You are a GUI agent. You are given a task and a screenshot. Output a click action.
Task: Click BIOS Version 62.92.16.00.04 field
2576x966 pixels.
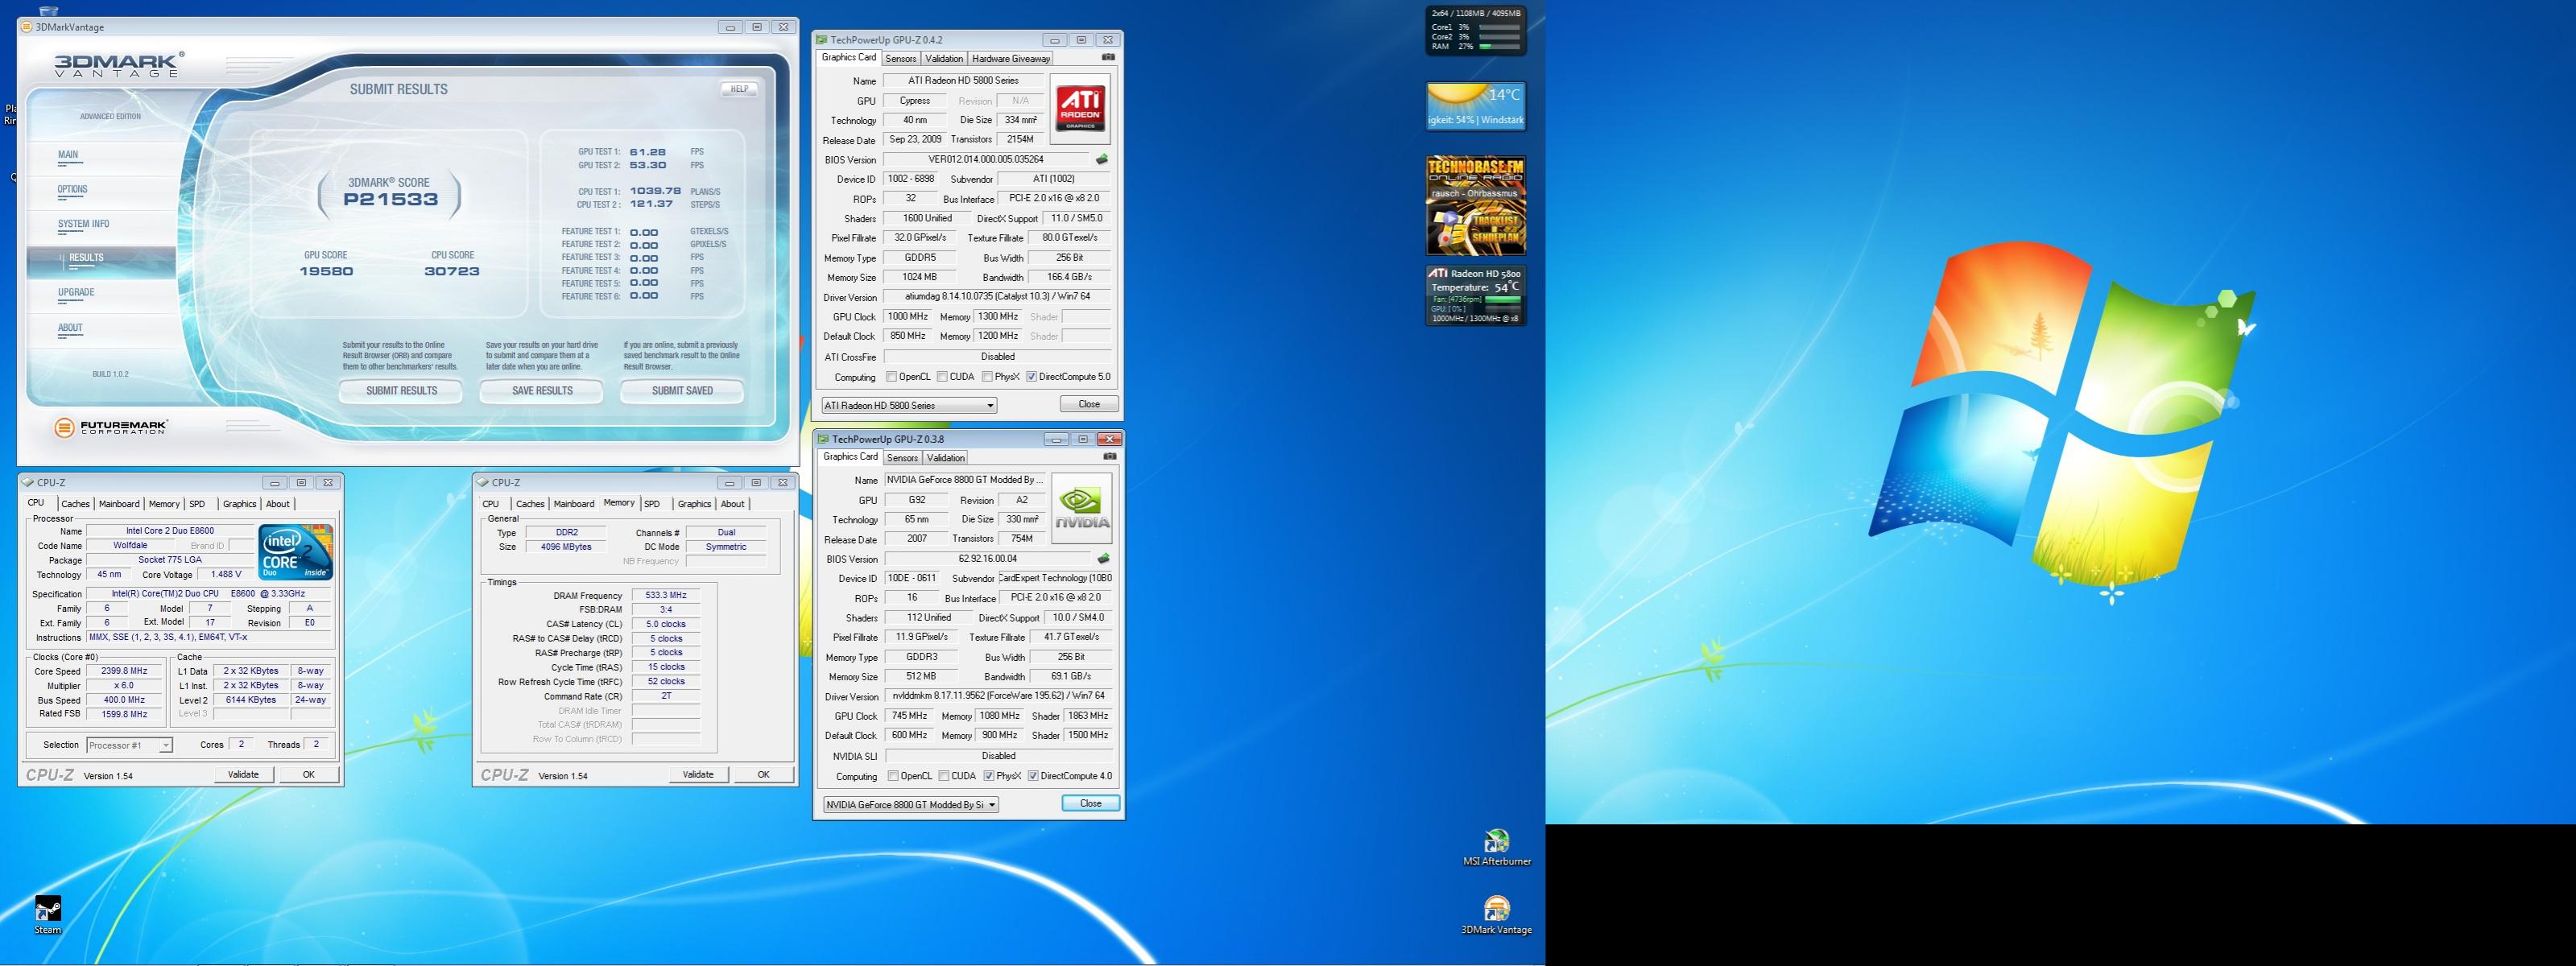pyautogui.click(x=988, y=558)
